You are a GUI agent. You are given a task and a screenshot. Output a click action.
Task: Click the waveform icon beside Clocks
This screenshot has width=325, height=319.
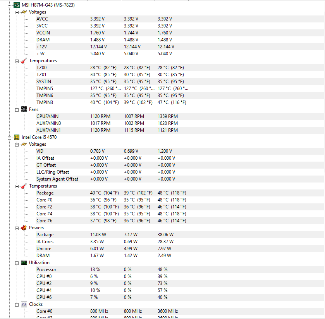[x=24, y=304]
